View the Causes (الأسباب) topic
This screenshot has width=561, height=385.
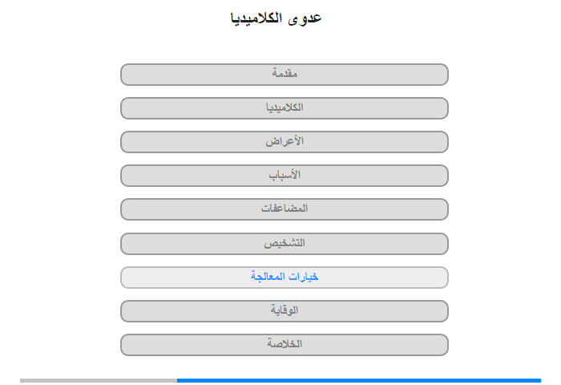pyautogui.click(x=284, y=176)
